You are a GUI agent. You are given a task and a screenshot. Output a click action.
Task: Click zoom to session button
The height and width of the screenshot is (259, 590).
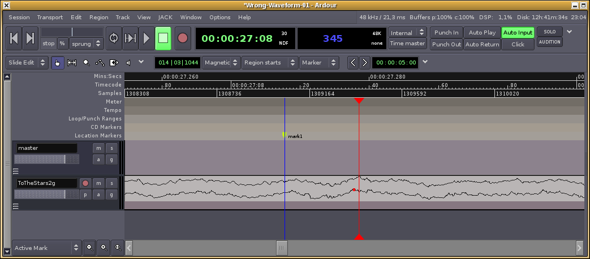click(x=118, y=248)
